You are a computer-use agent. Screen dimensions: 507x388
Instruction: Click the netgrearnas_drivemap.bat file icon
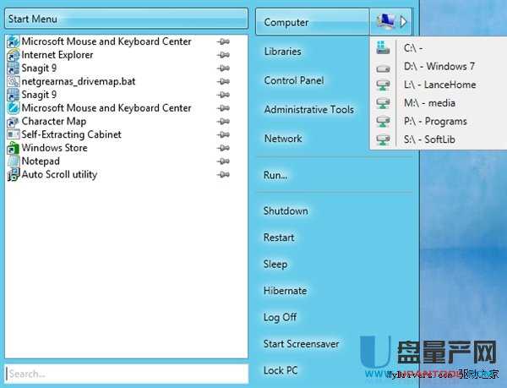(13, 81)
